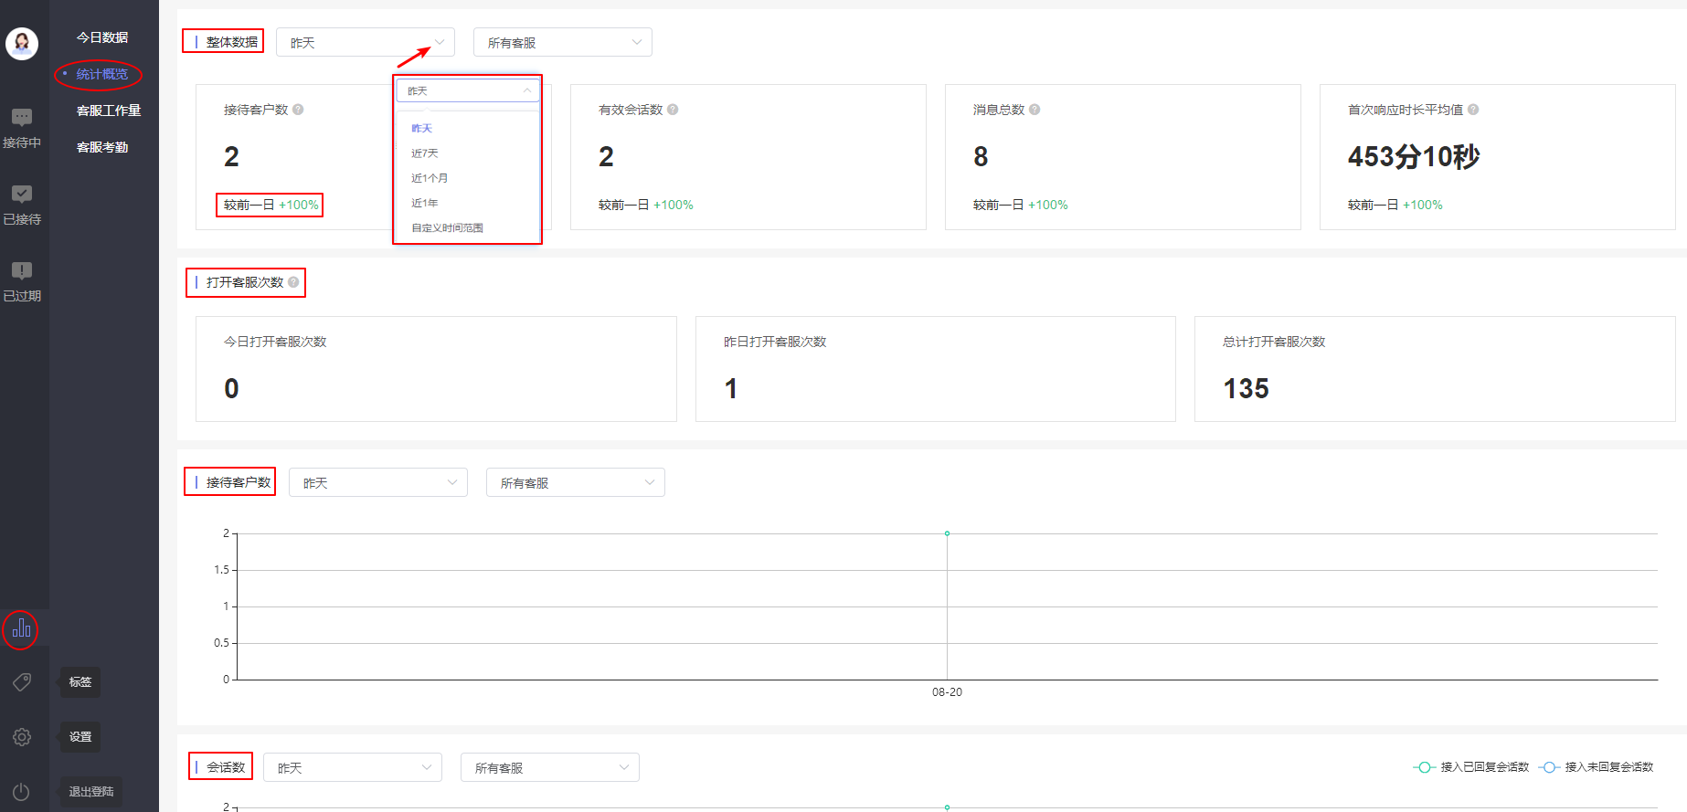Expand 所有客服 dropdown in 整体数据 section
This screenshot has width=1687, height=812.
[562, 43]
